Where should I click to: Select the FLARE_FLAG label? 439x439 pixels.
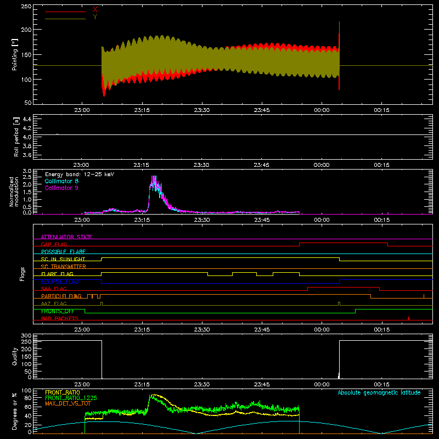[x=57, y=274]
